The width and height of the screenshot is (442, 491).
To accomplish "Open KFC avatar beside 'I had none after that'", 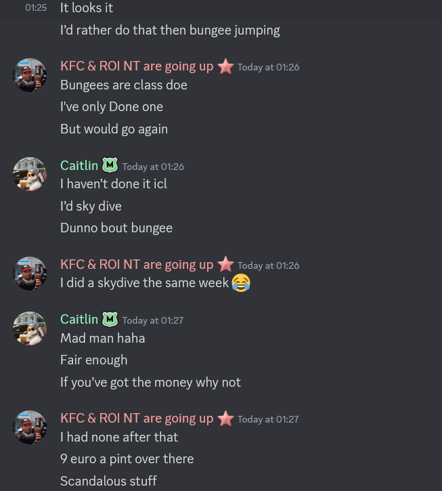I will (x=30, y=427).
